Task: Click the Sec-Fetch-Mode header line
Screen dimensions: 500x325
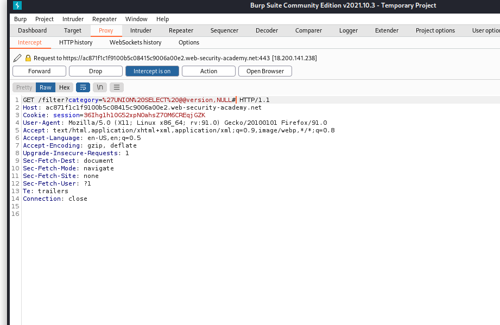Action: tap(68, 169)
